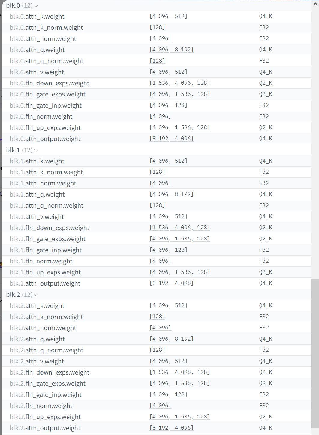The width and height of the screenshot is (319, 435).
Task: Click the blk.1 group header label
Action: pyautogui.click(x=13, y=150)
